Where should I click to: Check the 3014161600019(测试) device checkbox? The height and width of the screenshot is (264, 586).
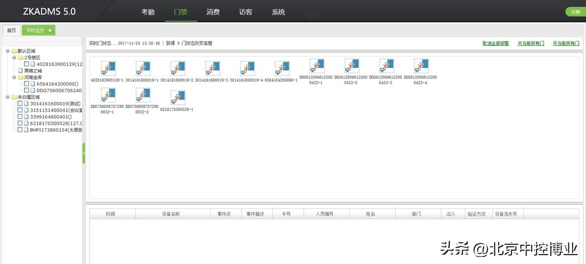click(21, 104)
